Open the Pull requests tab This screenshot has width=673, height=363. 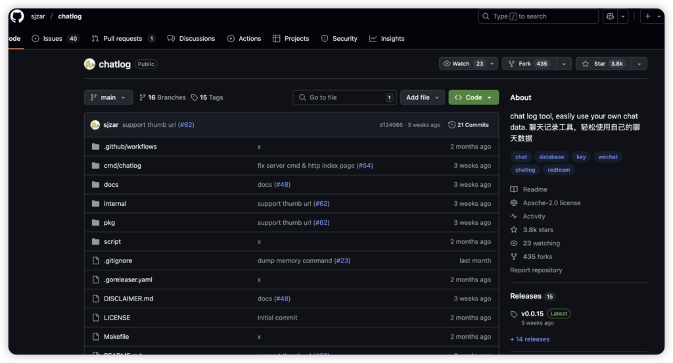point(123,39)
